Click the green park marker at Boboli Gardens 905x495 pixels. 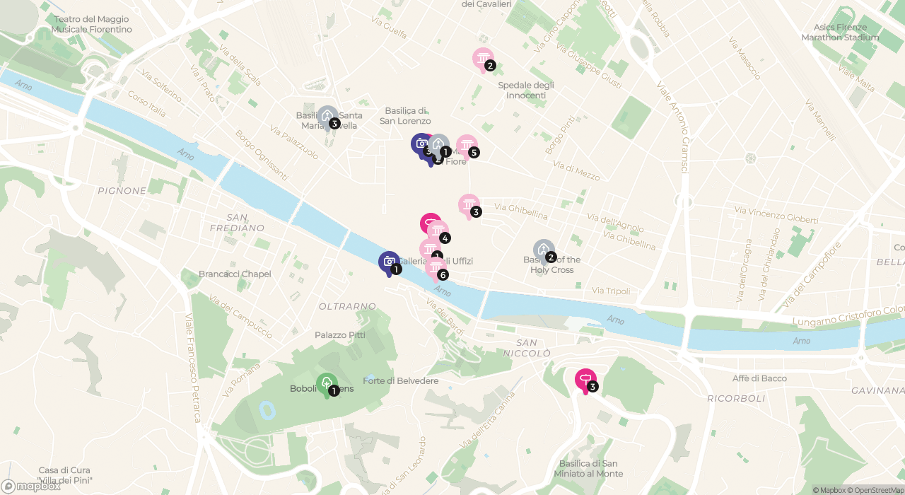click(327, 385)
